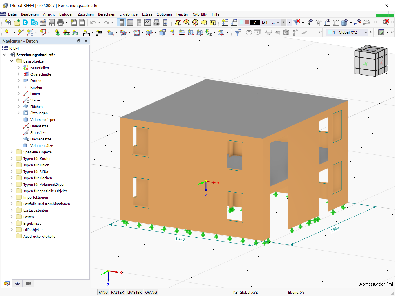Toggle show result values x.xx icon
This screenshot has height=296, width=395.
tap(367, 22)
